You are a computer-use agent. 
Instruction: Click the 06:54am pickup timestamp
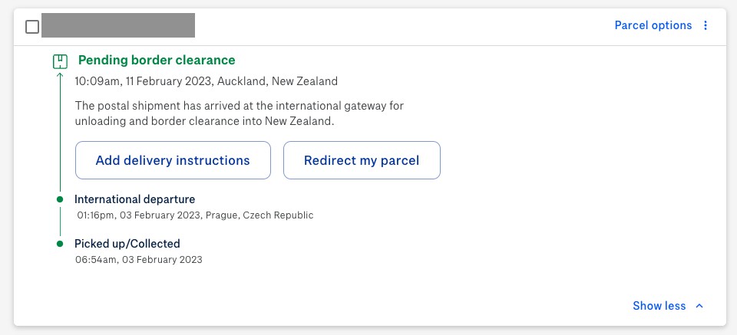click(x=139, y=259)
